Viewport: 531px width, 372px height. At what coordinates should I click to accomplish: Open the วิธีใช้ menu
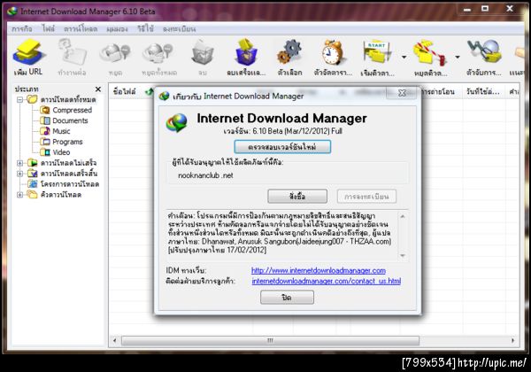click(x=145, y=28)
